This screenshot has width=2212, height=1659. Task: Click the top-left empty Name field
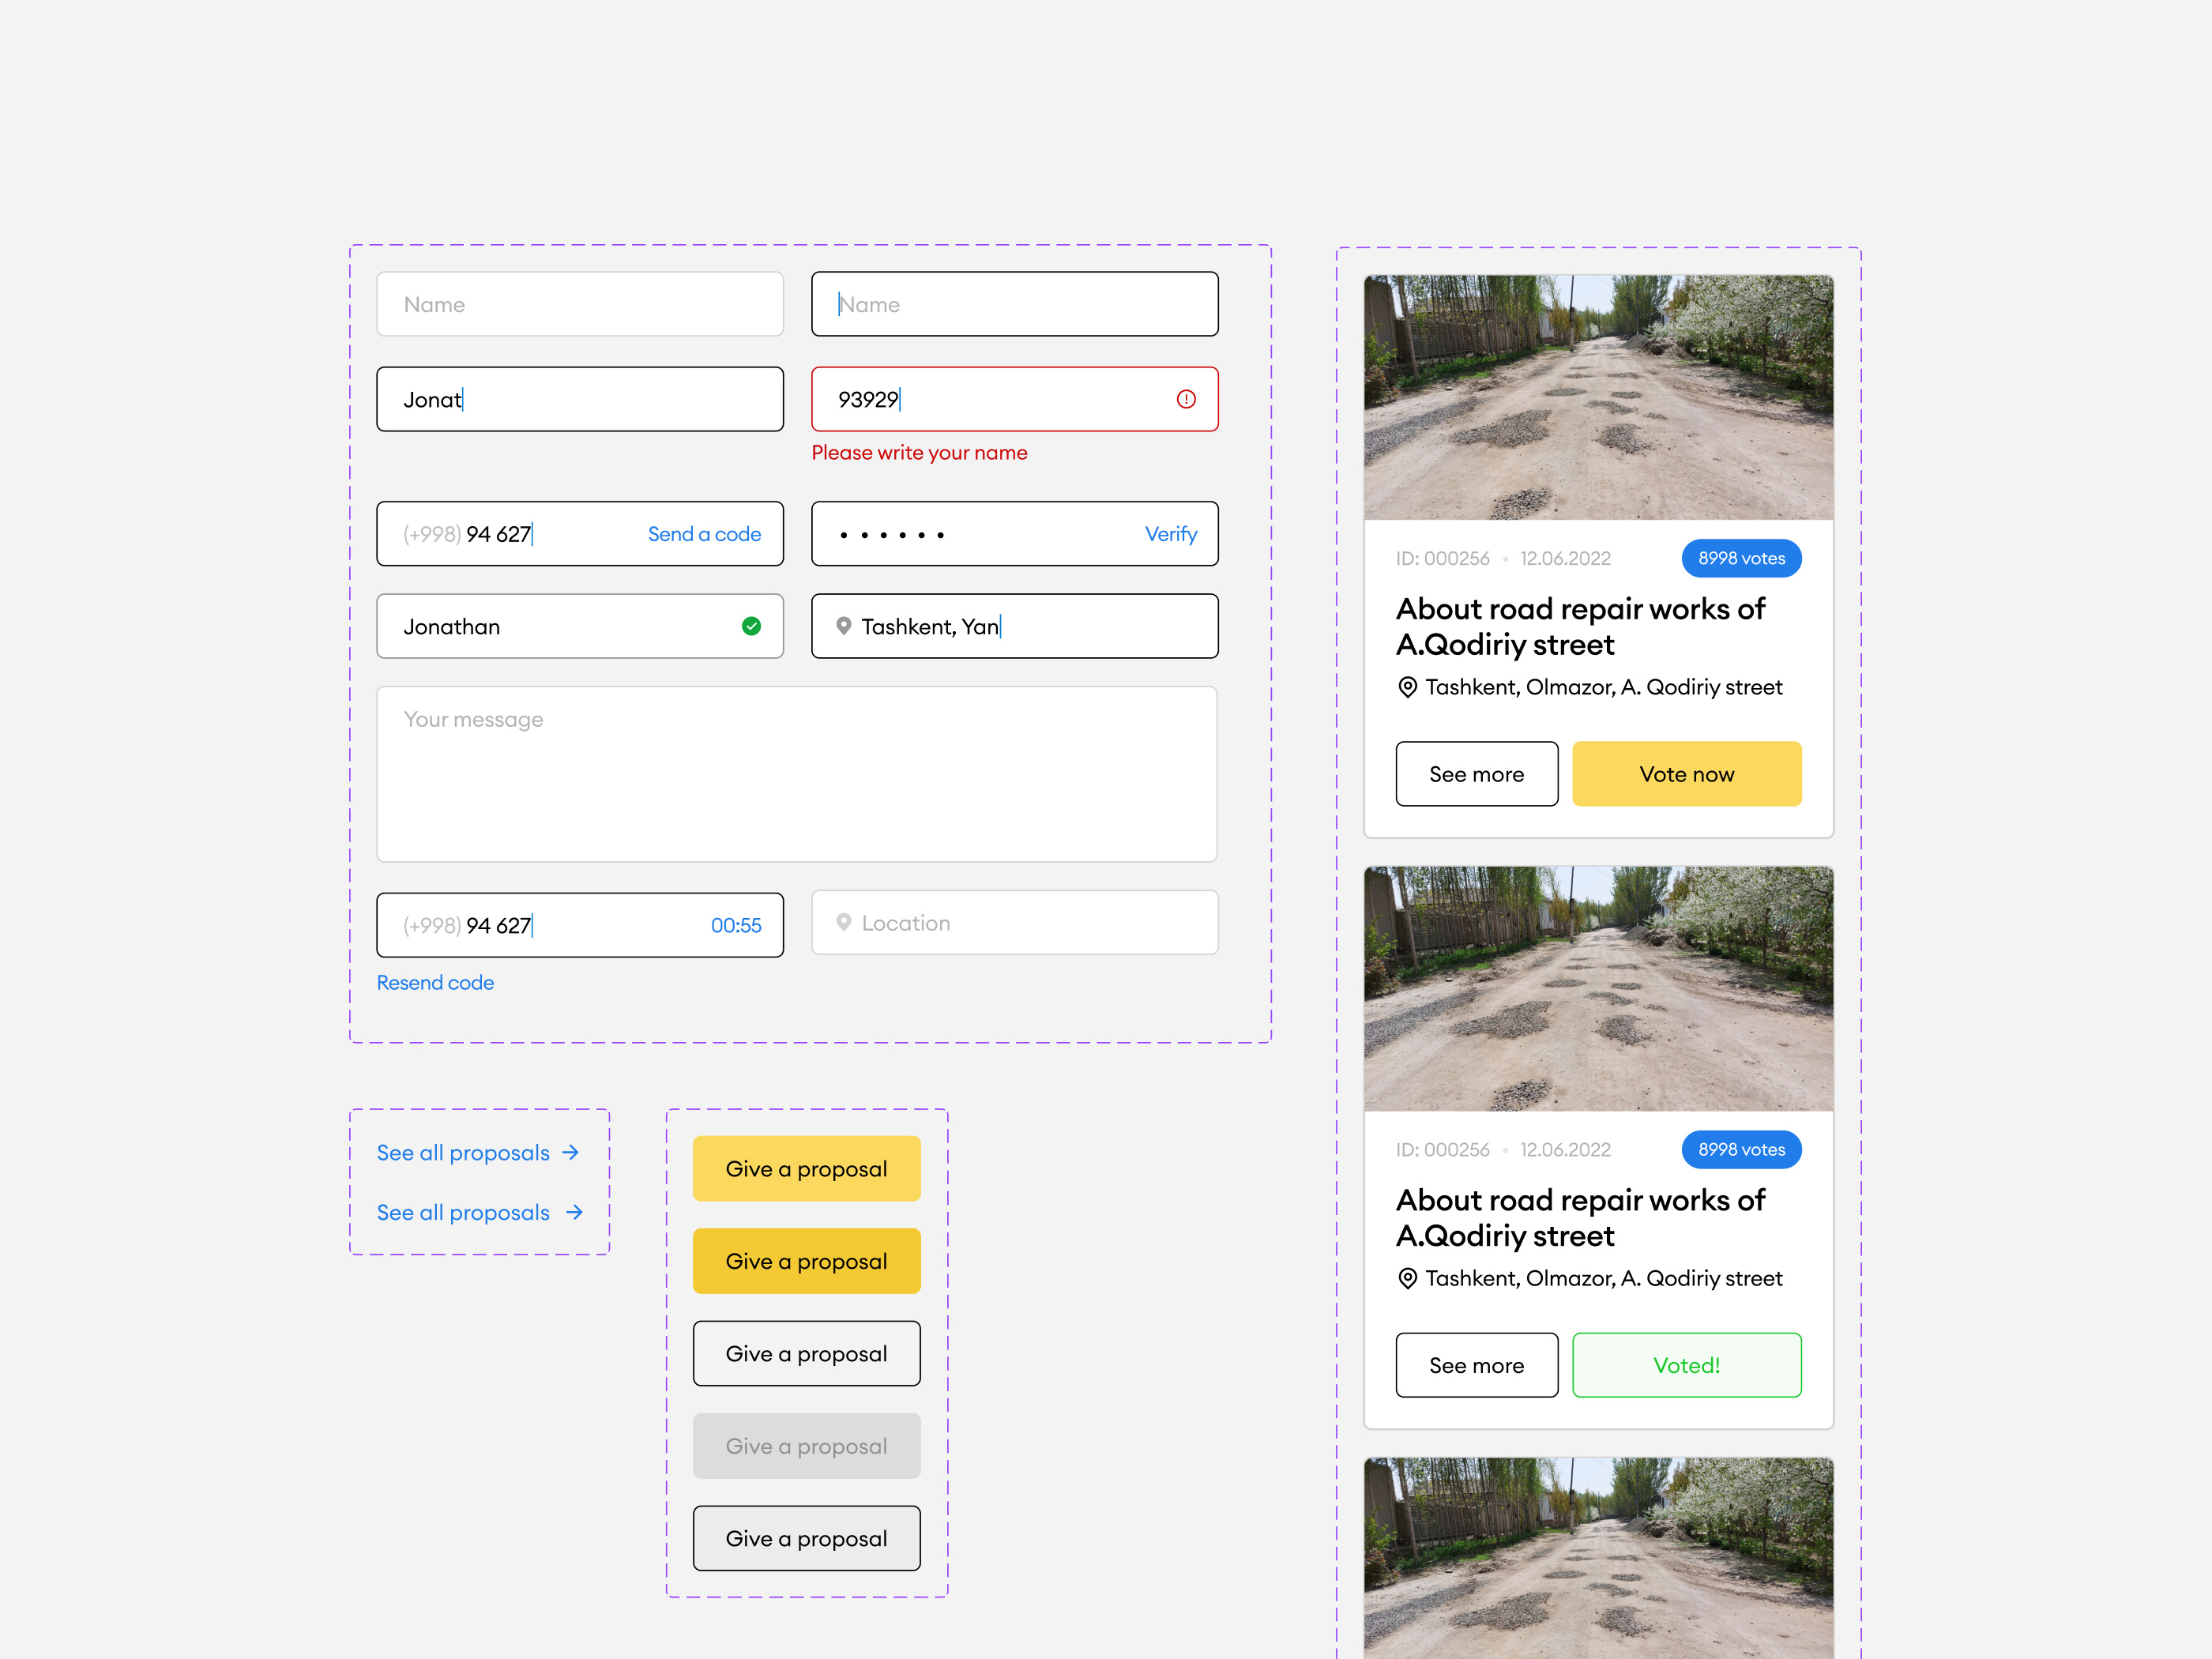580,304
